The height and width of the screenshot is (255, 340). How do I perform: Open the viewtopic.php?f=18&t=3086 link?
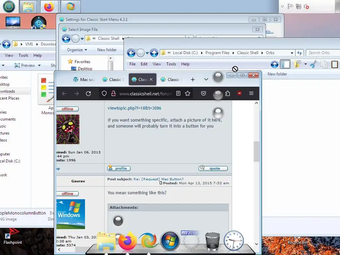[x=134, y=108]
